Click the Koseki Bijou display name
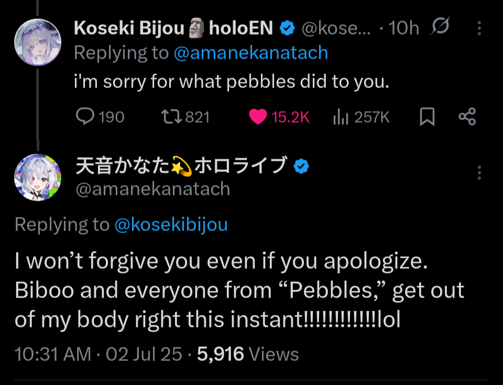 click(x=130, y=28)
